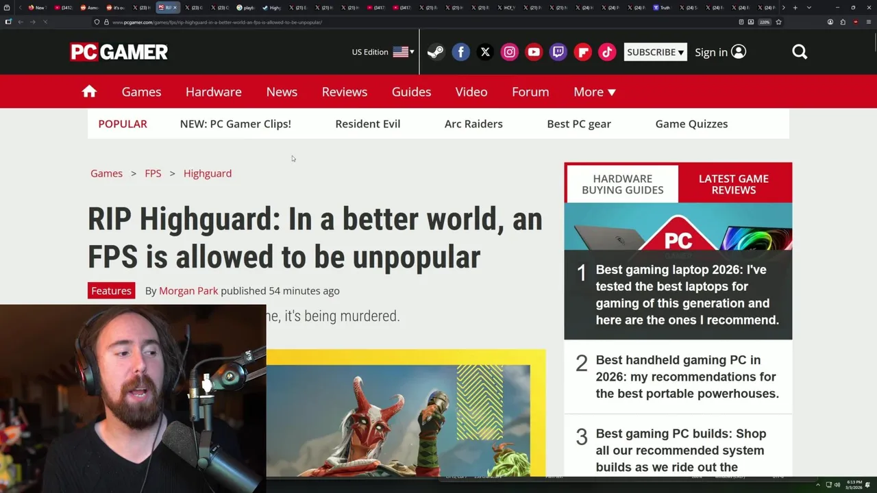The width and height of the screenshot is (877, 493).
Task: Open PC Gamer's YouTube icon
Action: [534, 52]
